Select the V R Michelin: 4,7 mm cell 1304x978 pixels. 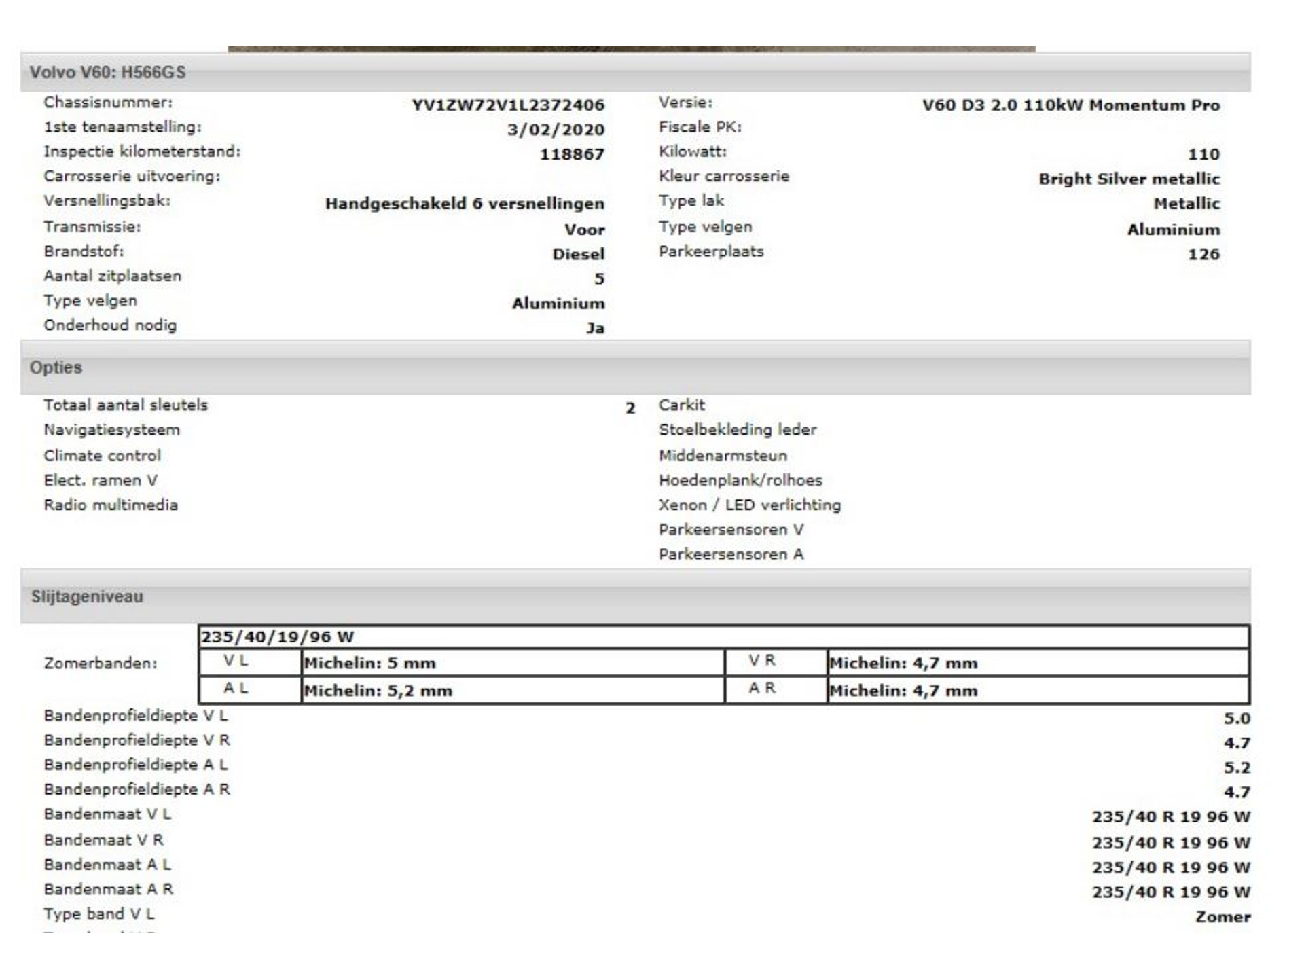[x=1038, y=663]
